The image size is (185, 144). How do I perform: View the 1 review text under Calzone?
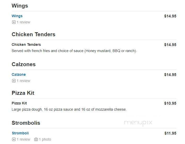pos(24,81)
